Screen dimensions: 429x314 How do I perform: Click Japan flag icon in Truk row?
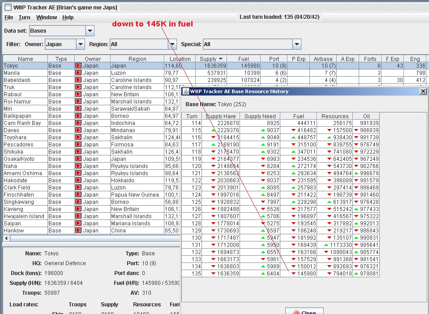click(x=78, y=87)
